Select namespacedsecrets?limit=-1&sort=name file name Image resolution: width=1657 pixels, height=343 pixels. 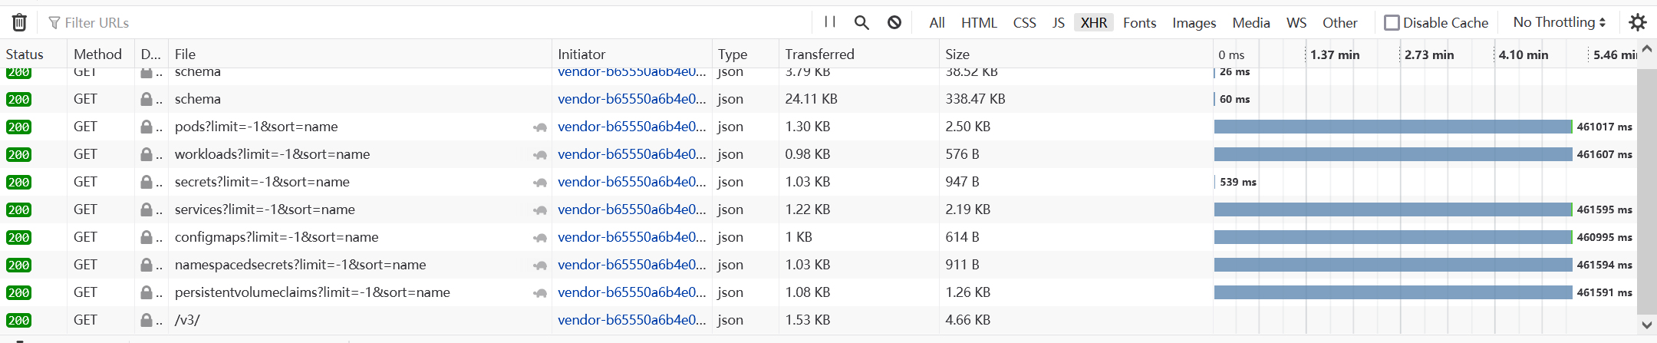point(301,265)
